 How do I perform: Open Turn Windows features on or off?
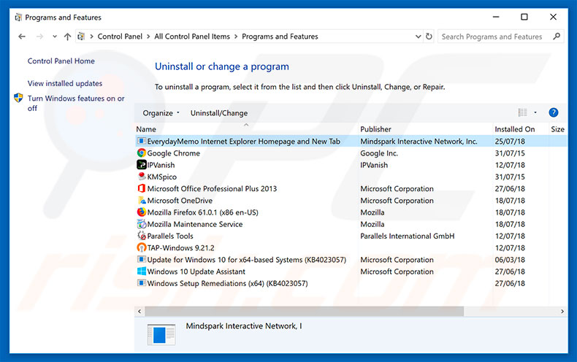[x=75, y=103]
